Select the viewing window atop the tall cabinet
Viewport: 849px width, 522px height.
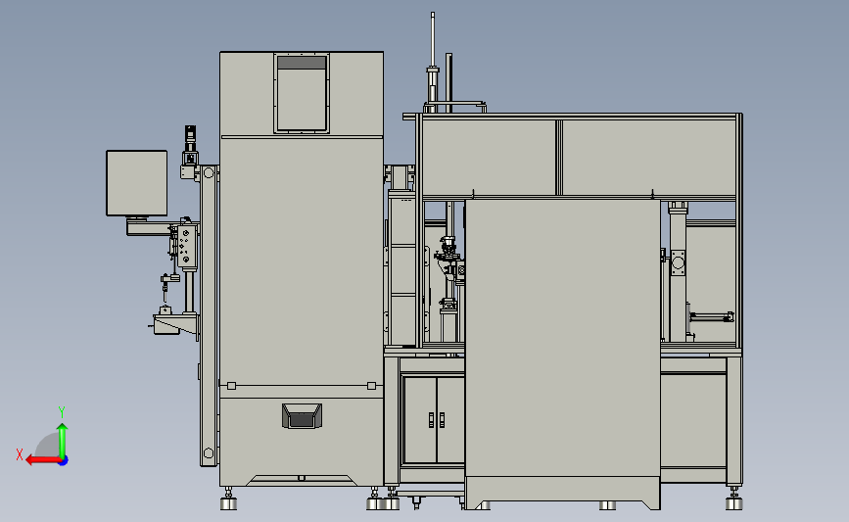pyautogui.click(x=302, y=93)
